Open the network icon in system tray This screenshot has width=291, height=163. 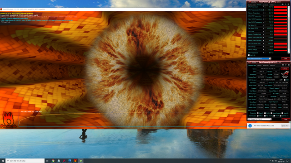273,161
